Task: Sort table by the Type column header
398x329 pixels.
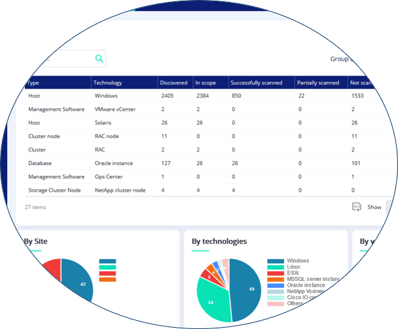Action: pyautogui.click(x=34, y=83)
